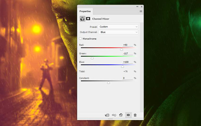Close the Properties panel

(x=142, y=7)
